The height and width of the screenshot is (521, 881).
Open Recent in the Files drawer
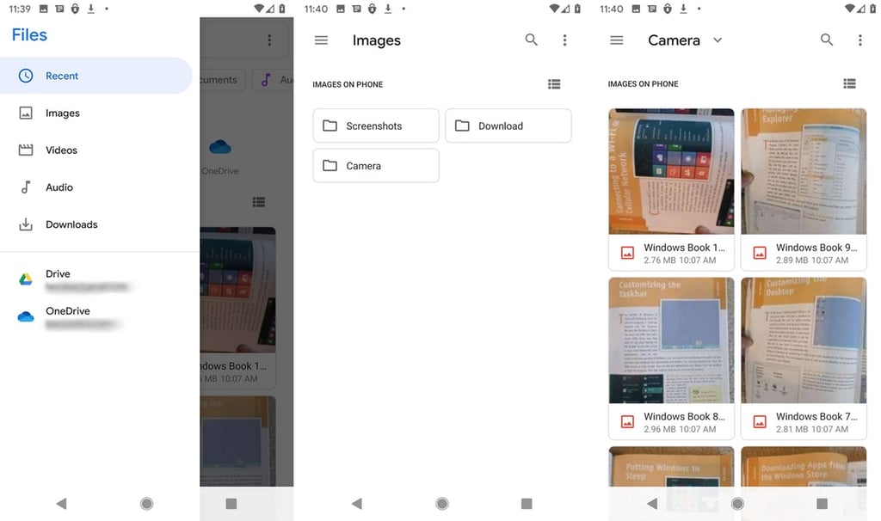pyautogui.click(x=96, y=76)
